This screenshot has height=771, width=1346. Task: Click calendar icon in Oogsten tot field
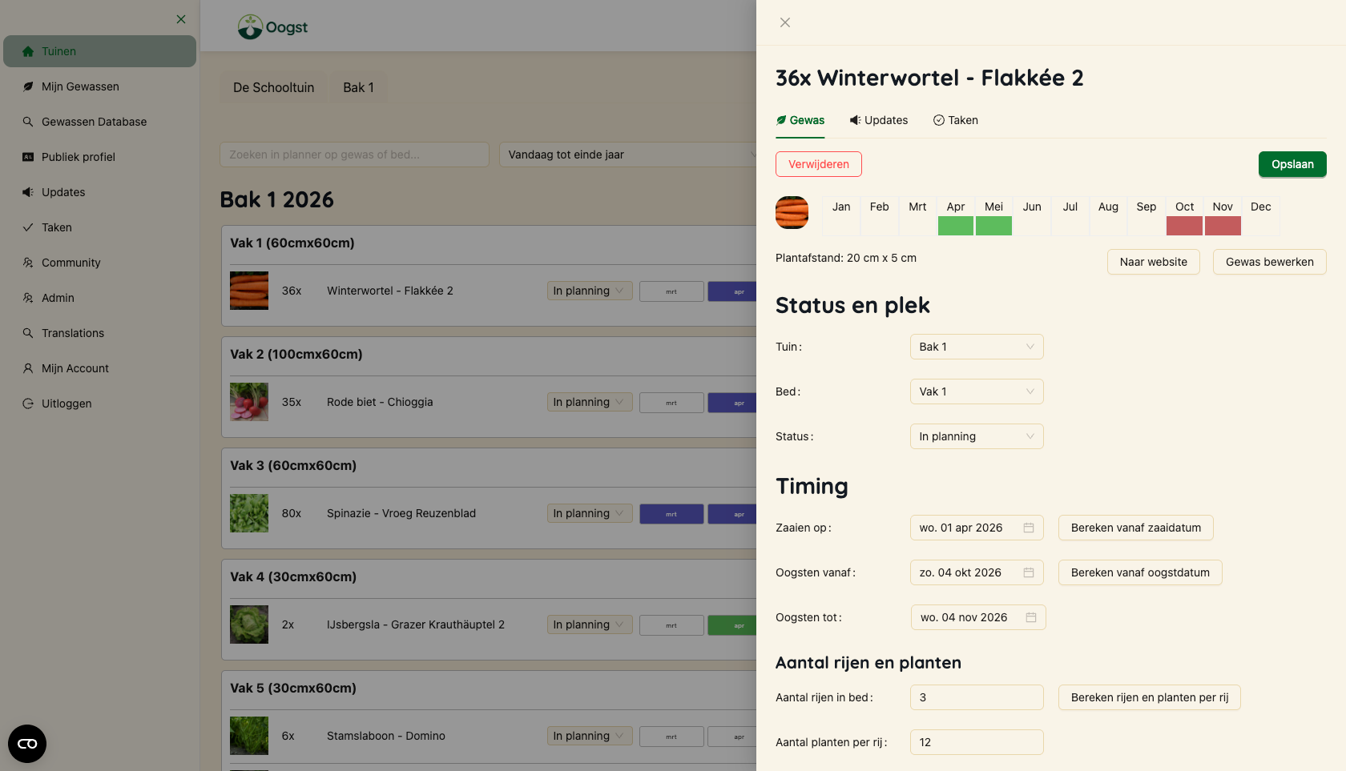(1031, 617)
